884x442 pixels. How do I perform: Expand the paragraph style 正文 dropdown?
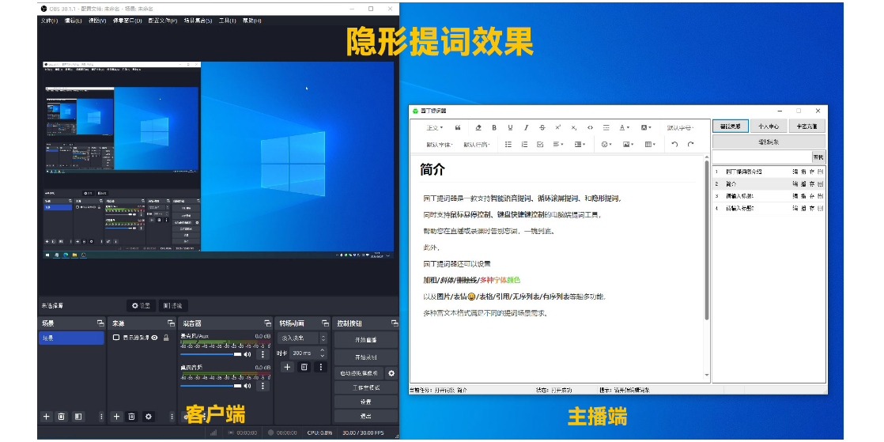pos(435,127)
